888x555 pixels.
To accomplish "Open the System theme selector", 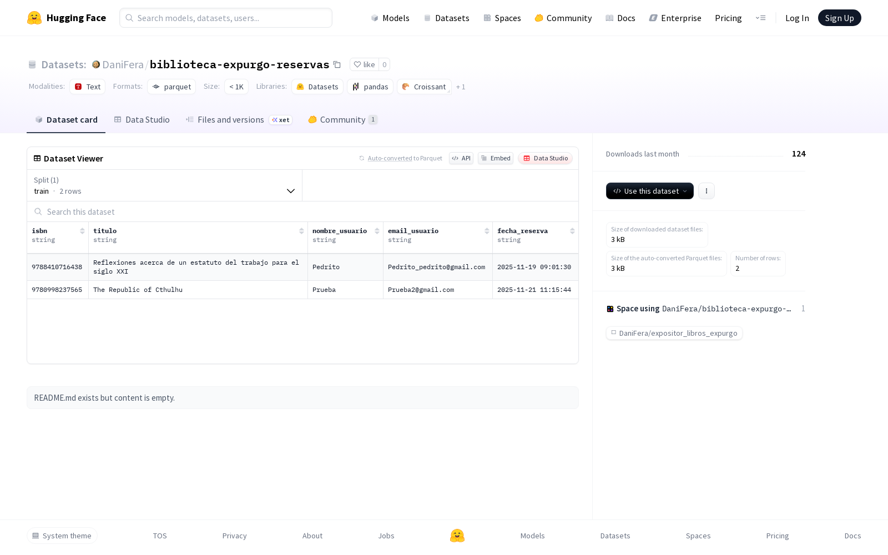I will [62, 536].
